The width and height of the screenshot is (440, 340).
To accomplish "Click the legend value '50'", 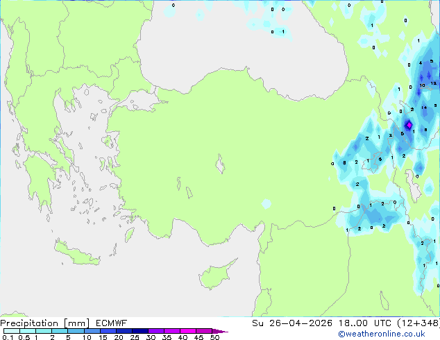I will (x=214, y=337).
